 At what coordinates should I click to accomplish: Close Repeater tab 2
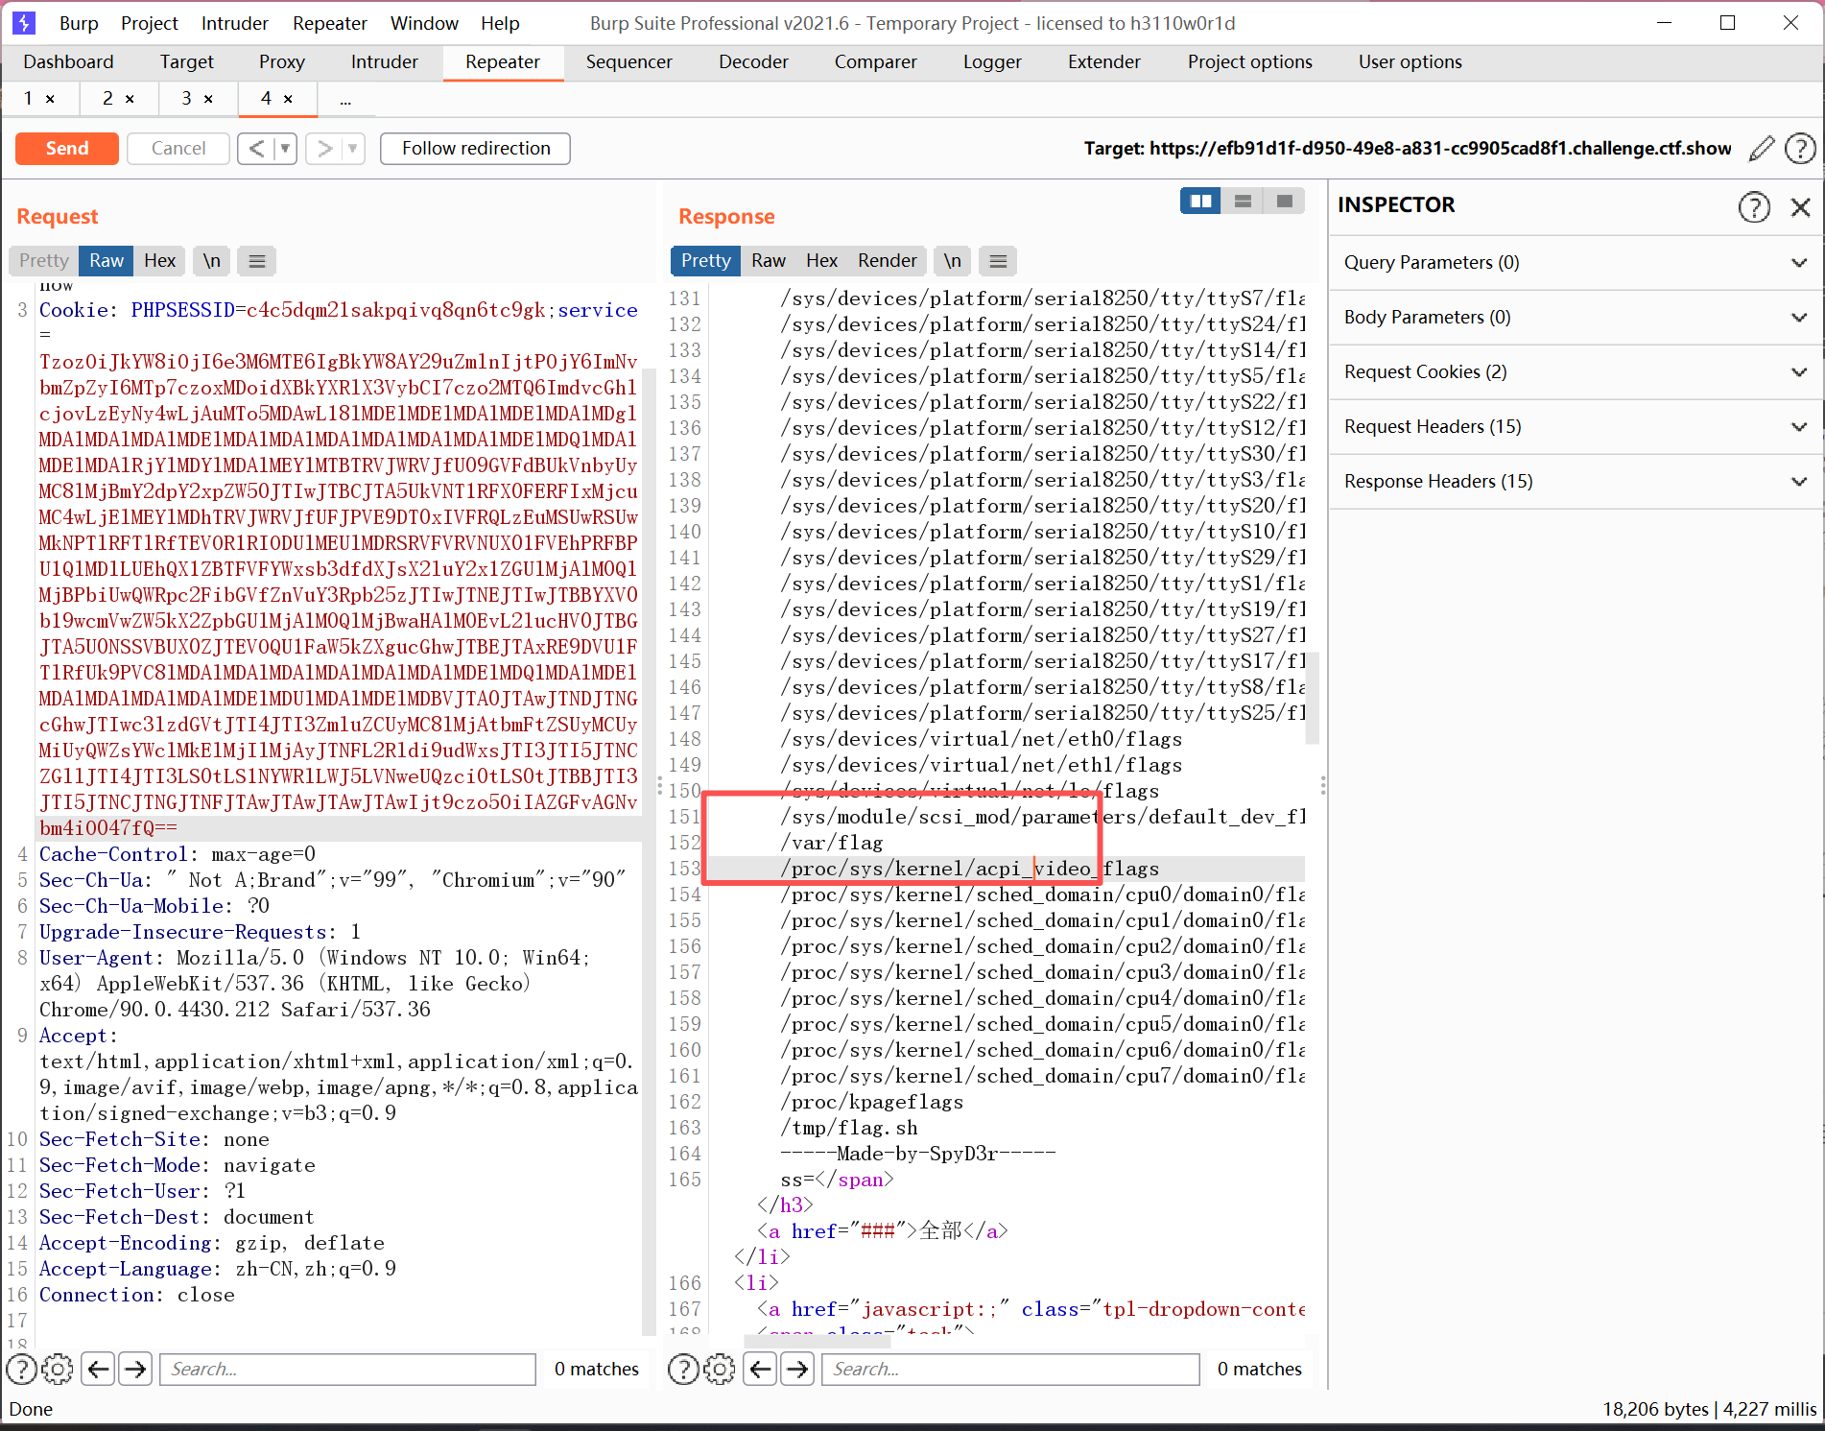[x=130, y=99]
